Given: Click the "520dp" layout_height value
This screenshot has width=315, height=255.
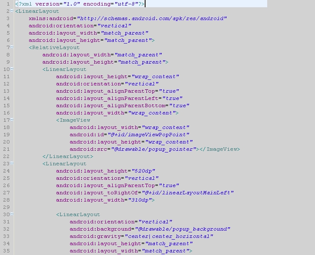Looking at the screenshot, I should [x=143, y=171].
